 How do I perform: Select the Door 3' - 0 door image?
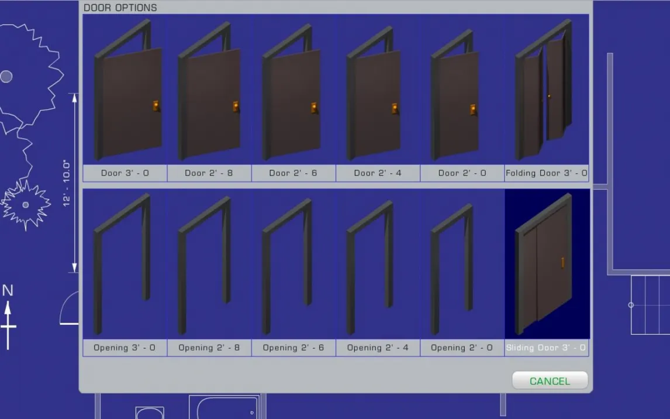click(x=125, y=90)
